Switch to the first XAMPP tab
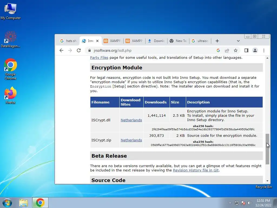Image resolution: width=277 pixels, height=208 pixels. [112, 41]
